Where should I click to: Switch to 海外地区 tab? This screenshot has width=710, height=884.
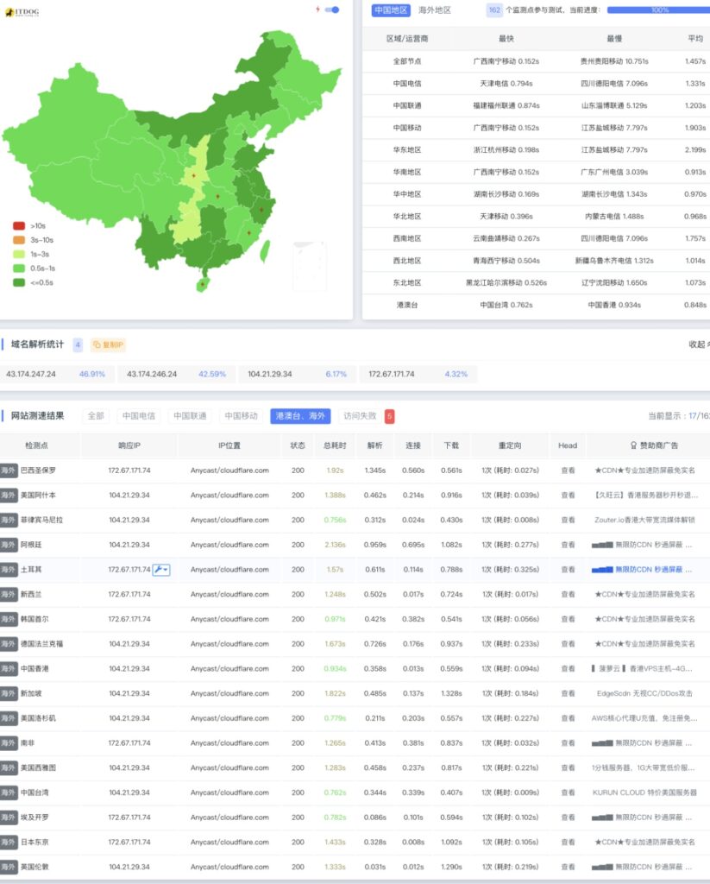tap(435, 10)
